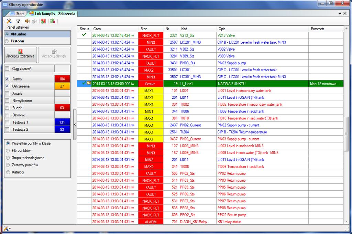The image size is (352, 234).
Task: Enable the Awarie checkbox
Action: pos(7,93)
